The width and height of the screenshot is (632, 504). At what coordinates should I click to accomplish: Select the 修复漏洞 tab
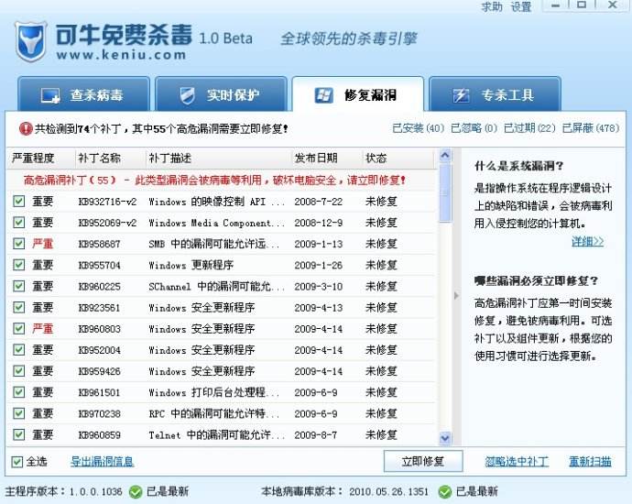[x=358, y=94]
